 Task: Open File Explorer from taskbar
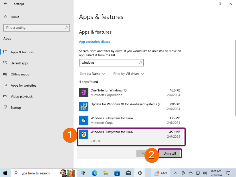(106, 173)
